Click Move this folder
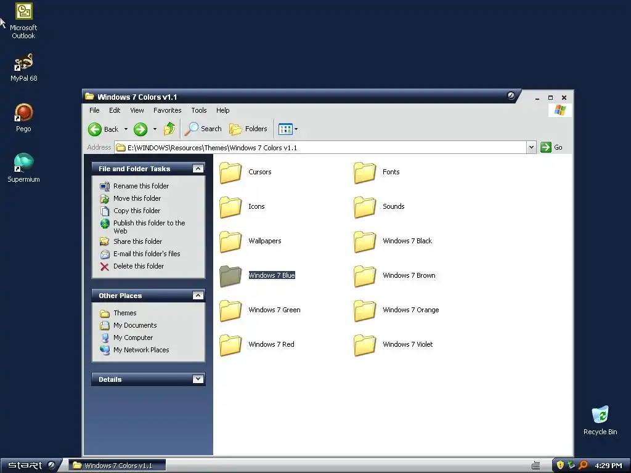This screenshot has height=473, width=631. click(137, 198)
